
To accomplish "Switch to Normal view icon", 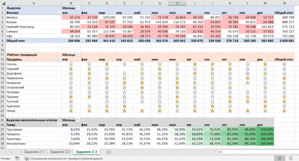I will pos(279,159).
